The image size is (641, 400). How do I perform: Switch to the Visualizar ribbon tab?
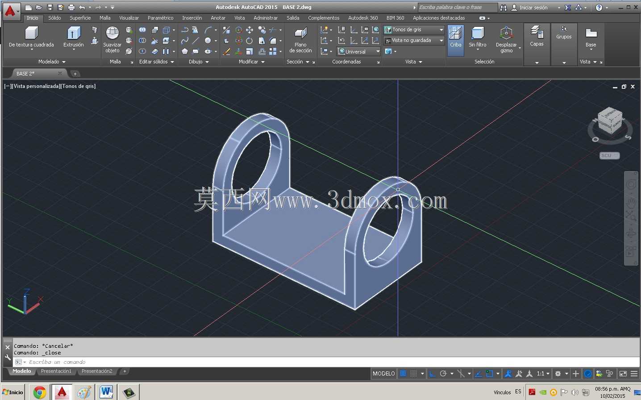point(129,18)
